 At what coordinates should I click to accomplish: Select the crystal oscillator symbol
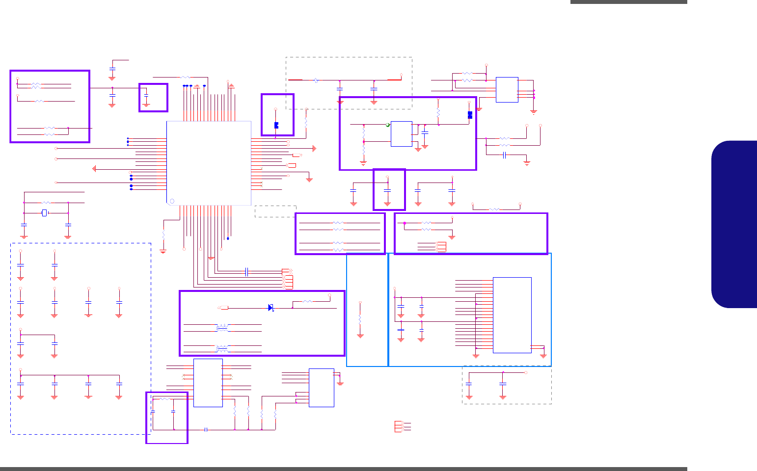point(45,213)
